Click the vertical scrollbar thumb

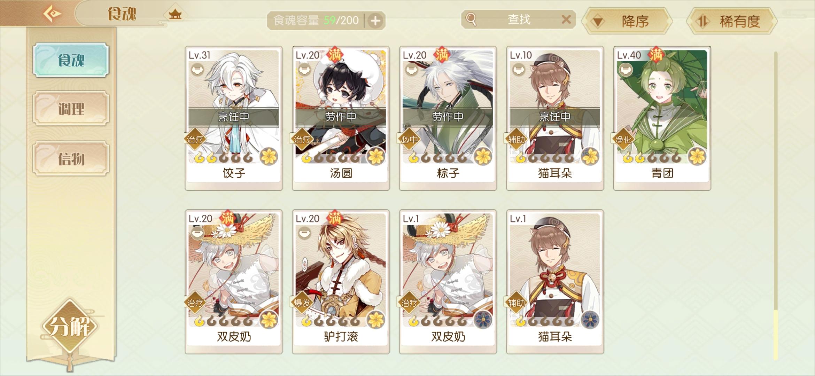click(776, 335)
